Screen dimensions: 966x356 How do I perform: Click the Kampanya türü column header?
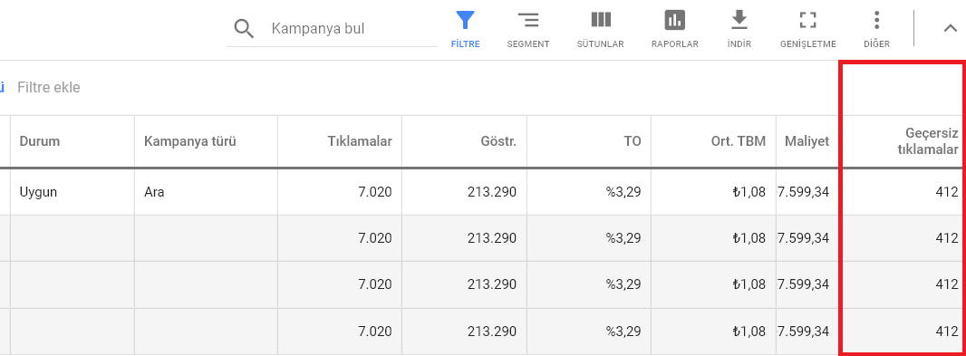190,141
